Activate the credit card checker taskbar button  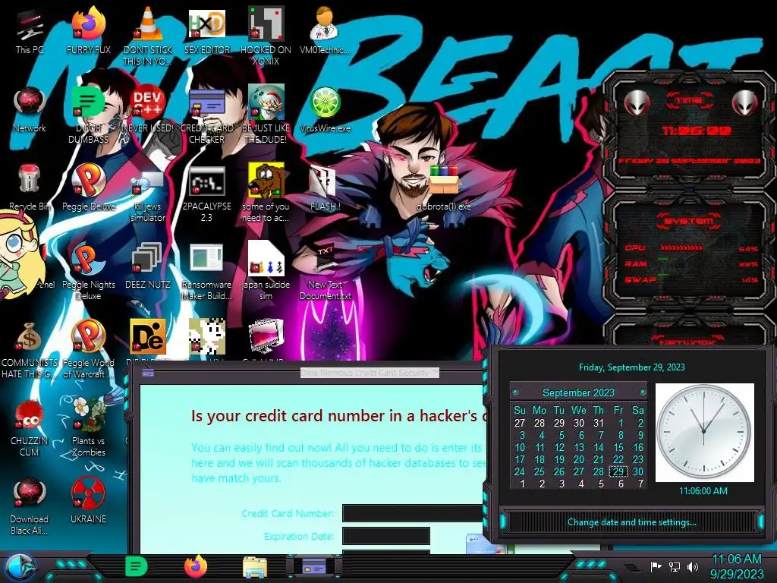(x=313, y=566)
